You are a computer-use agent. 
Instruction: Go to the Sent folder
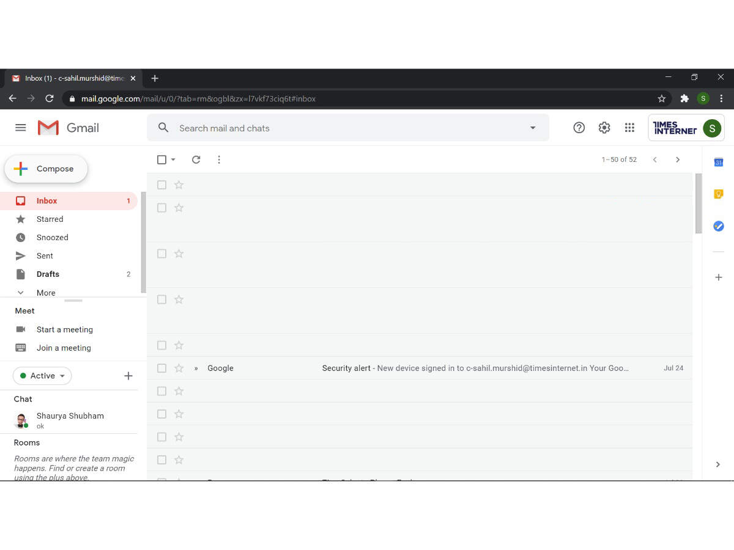[45, 255]
